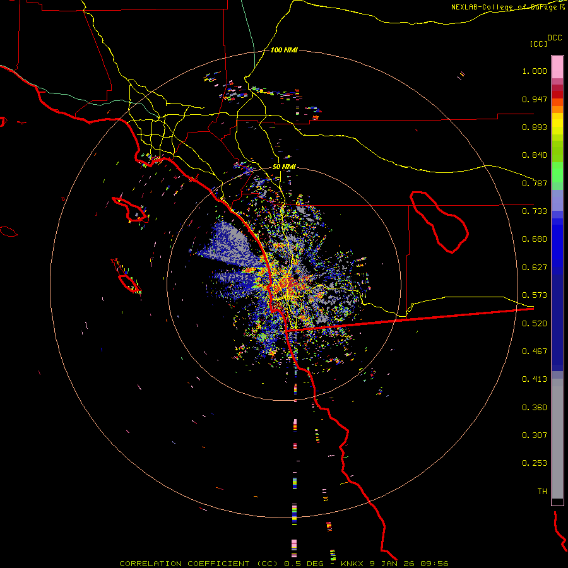The width and height of the screenshot is (568, 568).
Task: Click the 0.520 value on the color scale
Action: [535, 324]
